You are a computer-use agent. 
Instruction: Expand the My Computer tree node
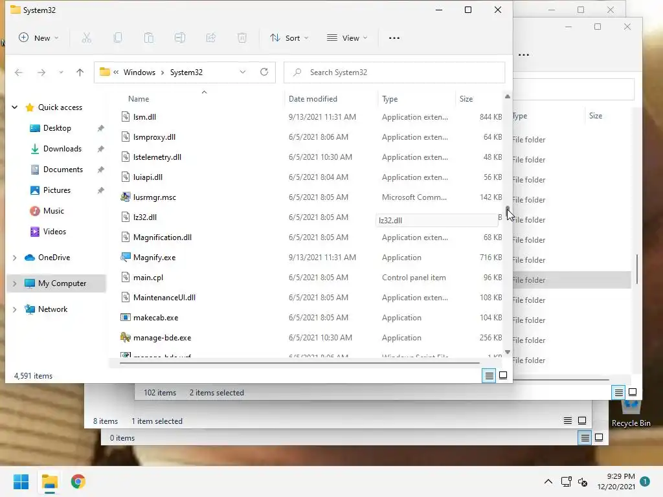click(15, 283)
